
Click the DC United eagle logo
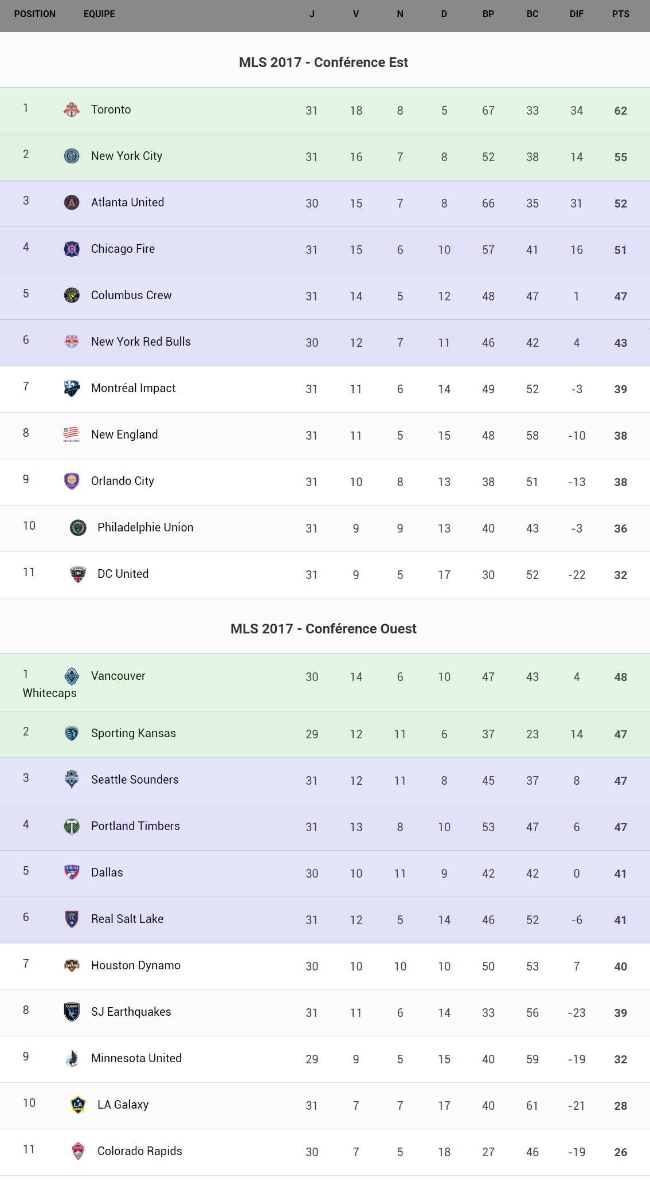pos(78,574)
